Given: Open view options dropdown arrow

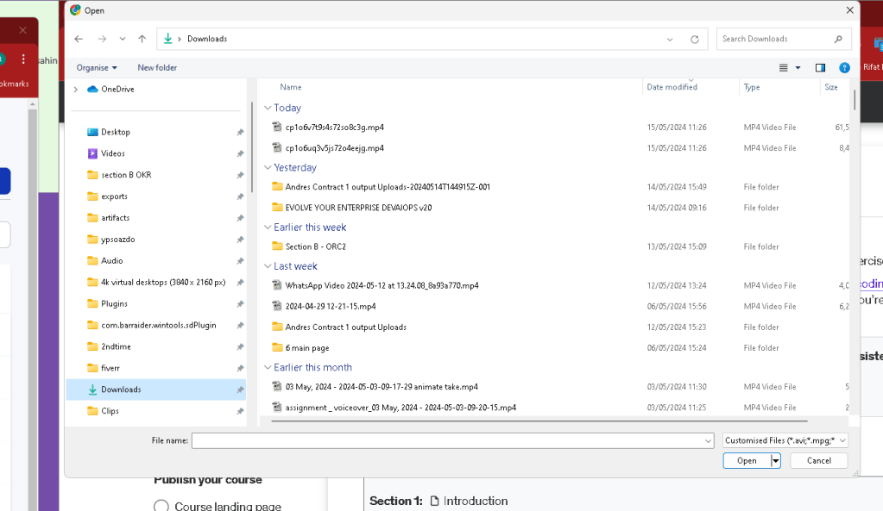Looking at the screenshot, I should point(798,67).
